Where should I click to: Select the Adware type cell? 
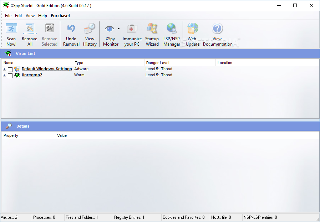(81, 69)
